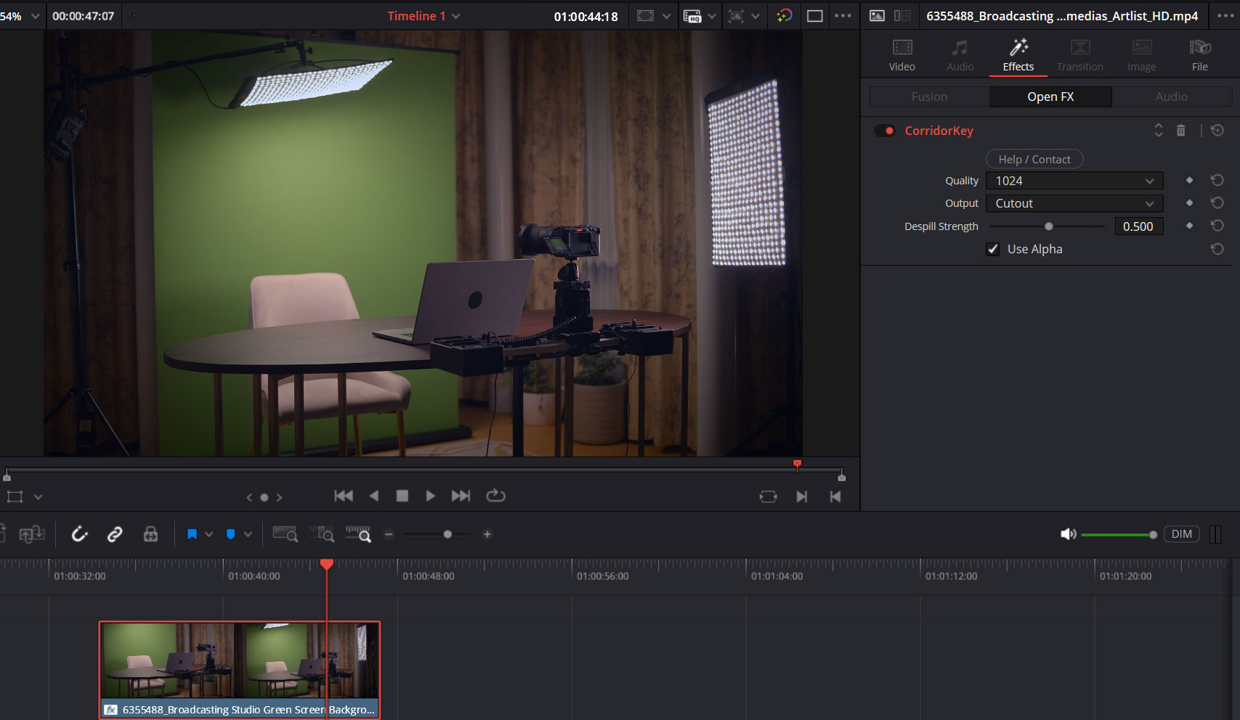Disable the CorridorKey effect toggle

(884, 131)
